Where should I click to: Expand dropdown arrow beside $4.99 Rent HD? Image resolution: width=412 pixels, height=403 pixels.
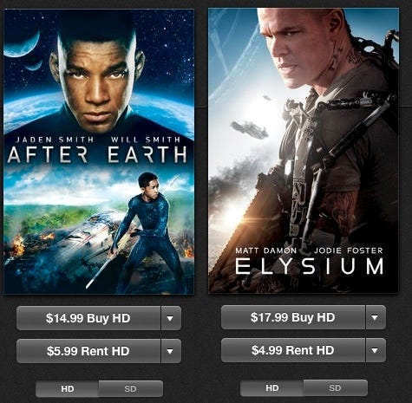[x=376, y=350]
